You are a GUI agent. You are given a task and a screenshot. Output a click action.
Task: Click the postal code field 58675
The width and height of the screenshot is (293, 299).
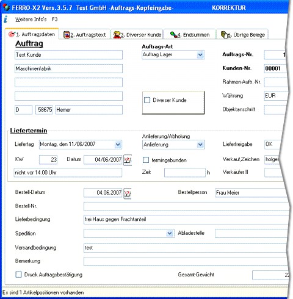pos(44,110)
